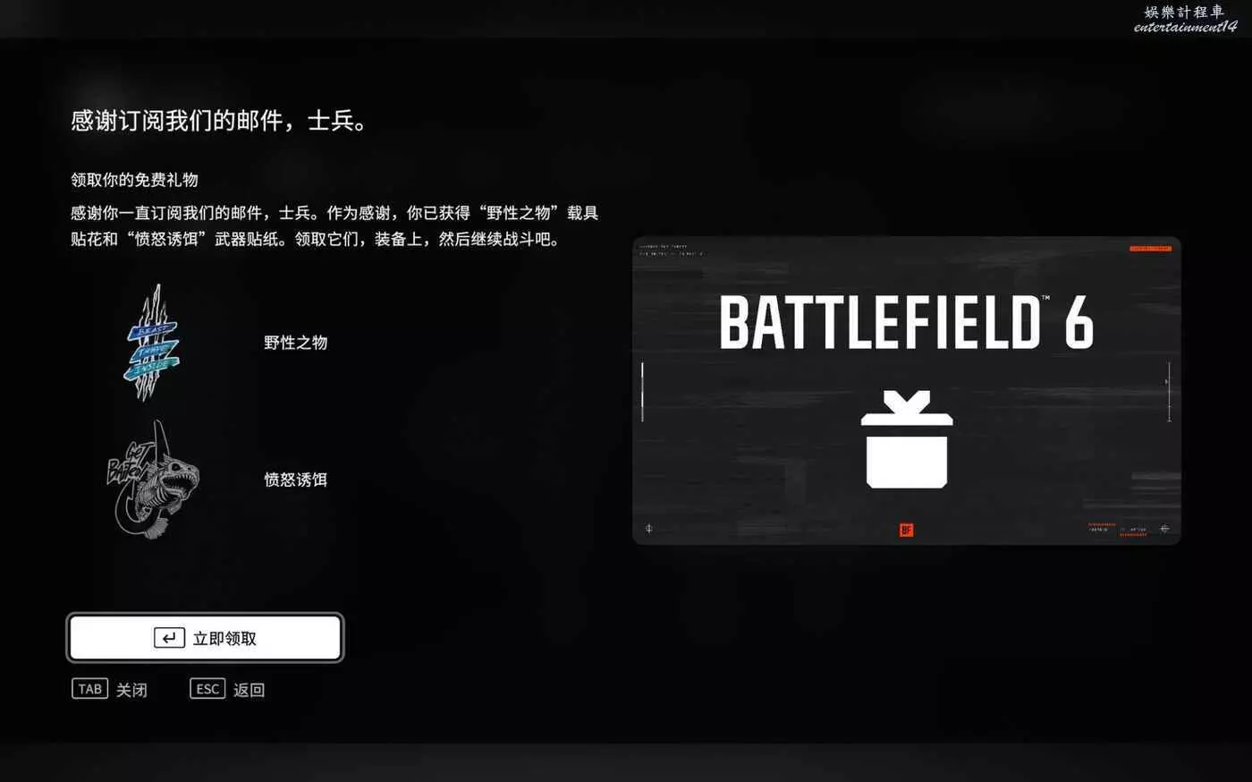Click the crosshair icon at banner bottom-right
1252x782 pixels.
coord(1164,529)
